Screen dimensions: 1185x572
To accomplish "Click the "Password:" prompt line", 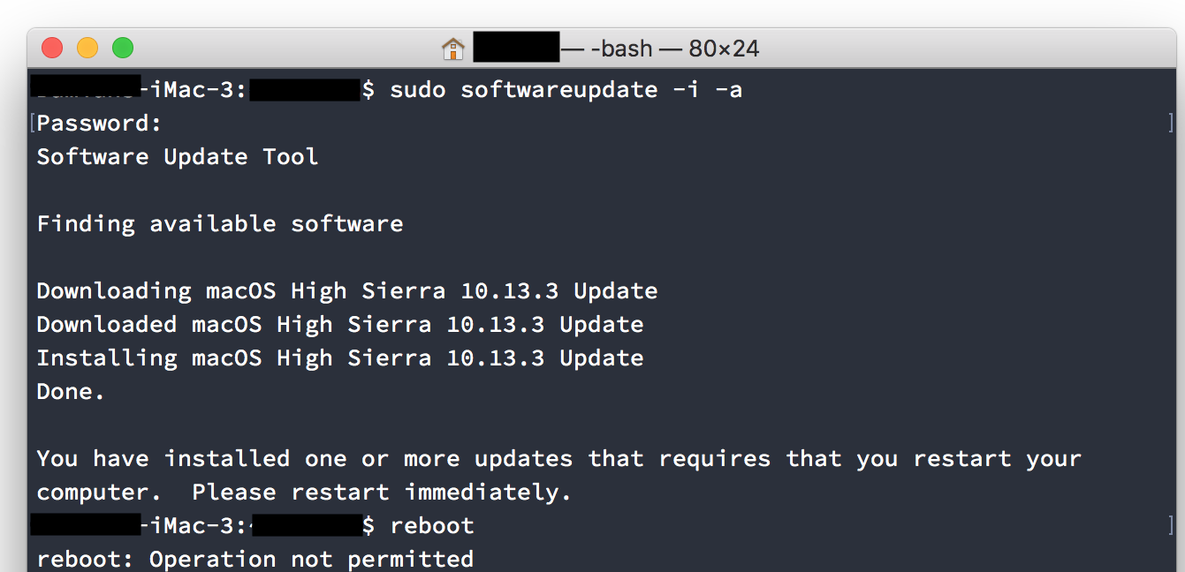I will click(x=100, y=123).
